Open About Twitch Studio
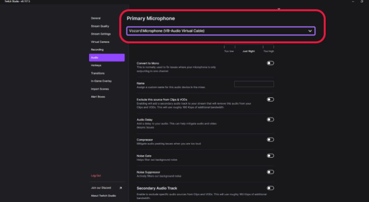Image resolution: width=369 pixels, height=202 pixels. pyautogui.click(x=104, y=196)
